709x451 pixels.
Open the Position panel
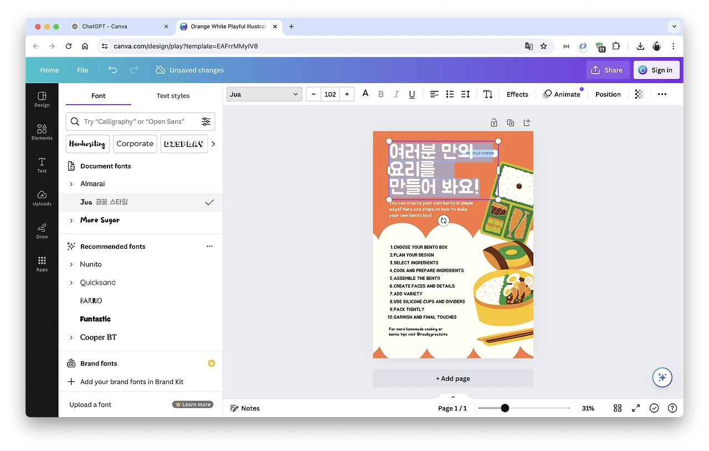pyautogui.click(x=608, y=94)
